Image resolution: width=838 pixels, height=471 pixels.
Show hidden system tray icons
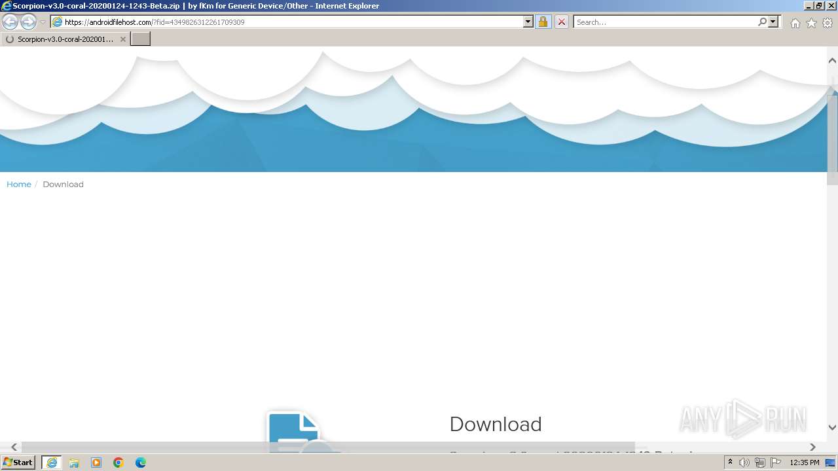tap(730, 462)
